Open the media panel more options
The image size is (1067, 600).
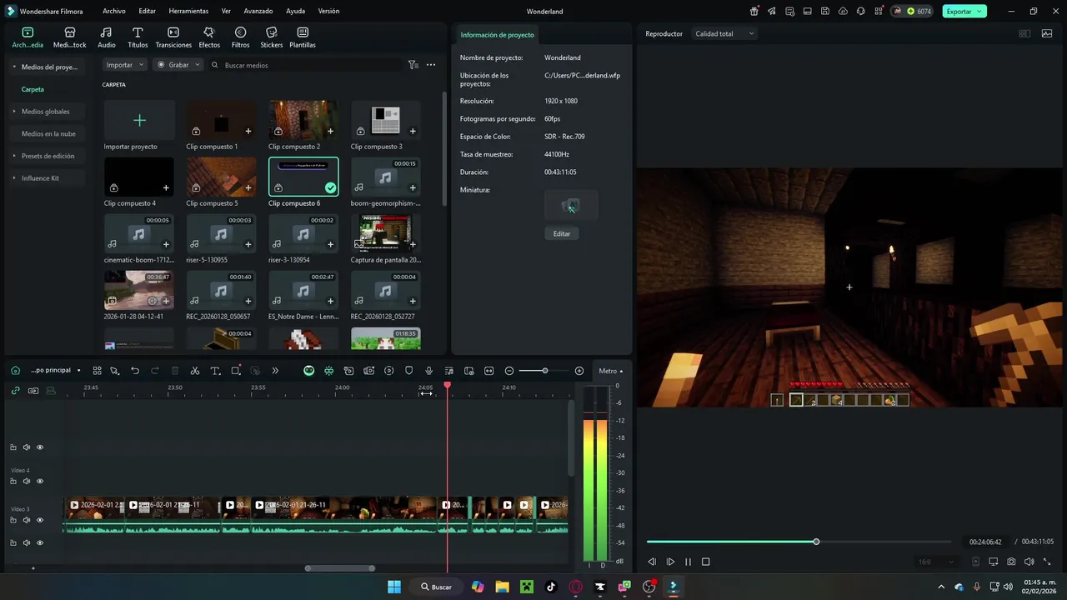click(x=431, y=64)
